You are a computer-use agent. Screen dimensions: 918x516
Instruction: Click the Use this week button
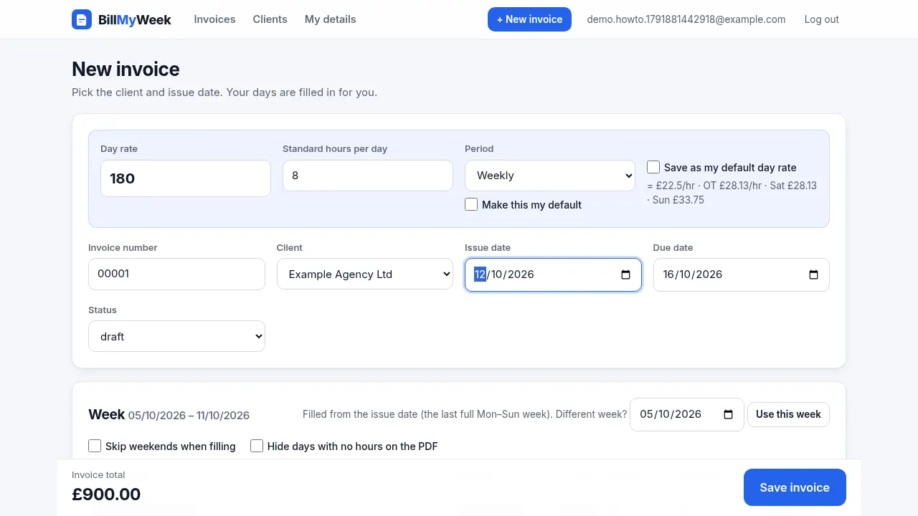click(788, 414)
